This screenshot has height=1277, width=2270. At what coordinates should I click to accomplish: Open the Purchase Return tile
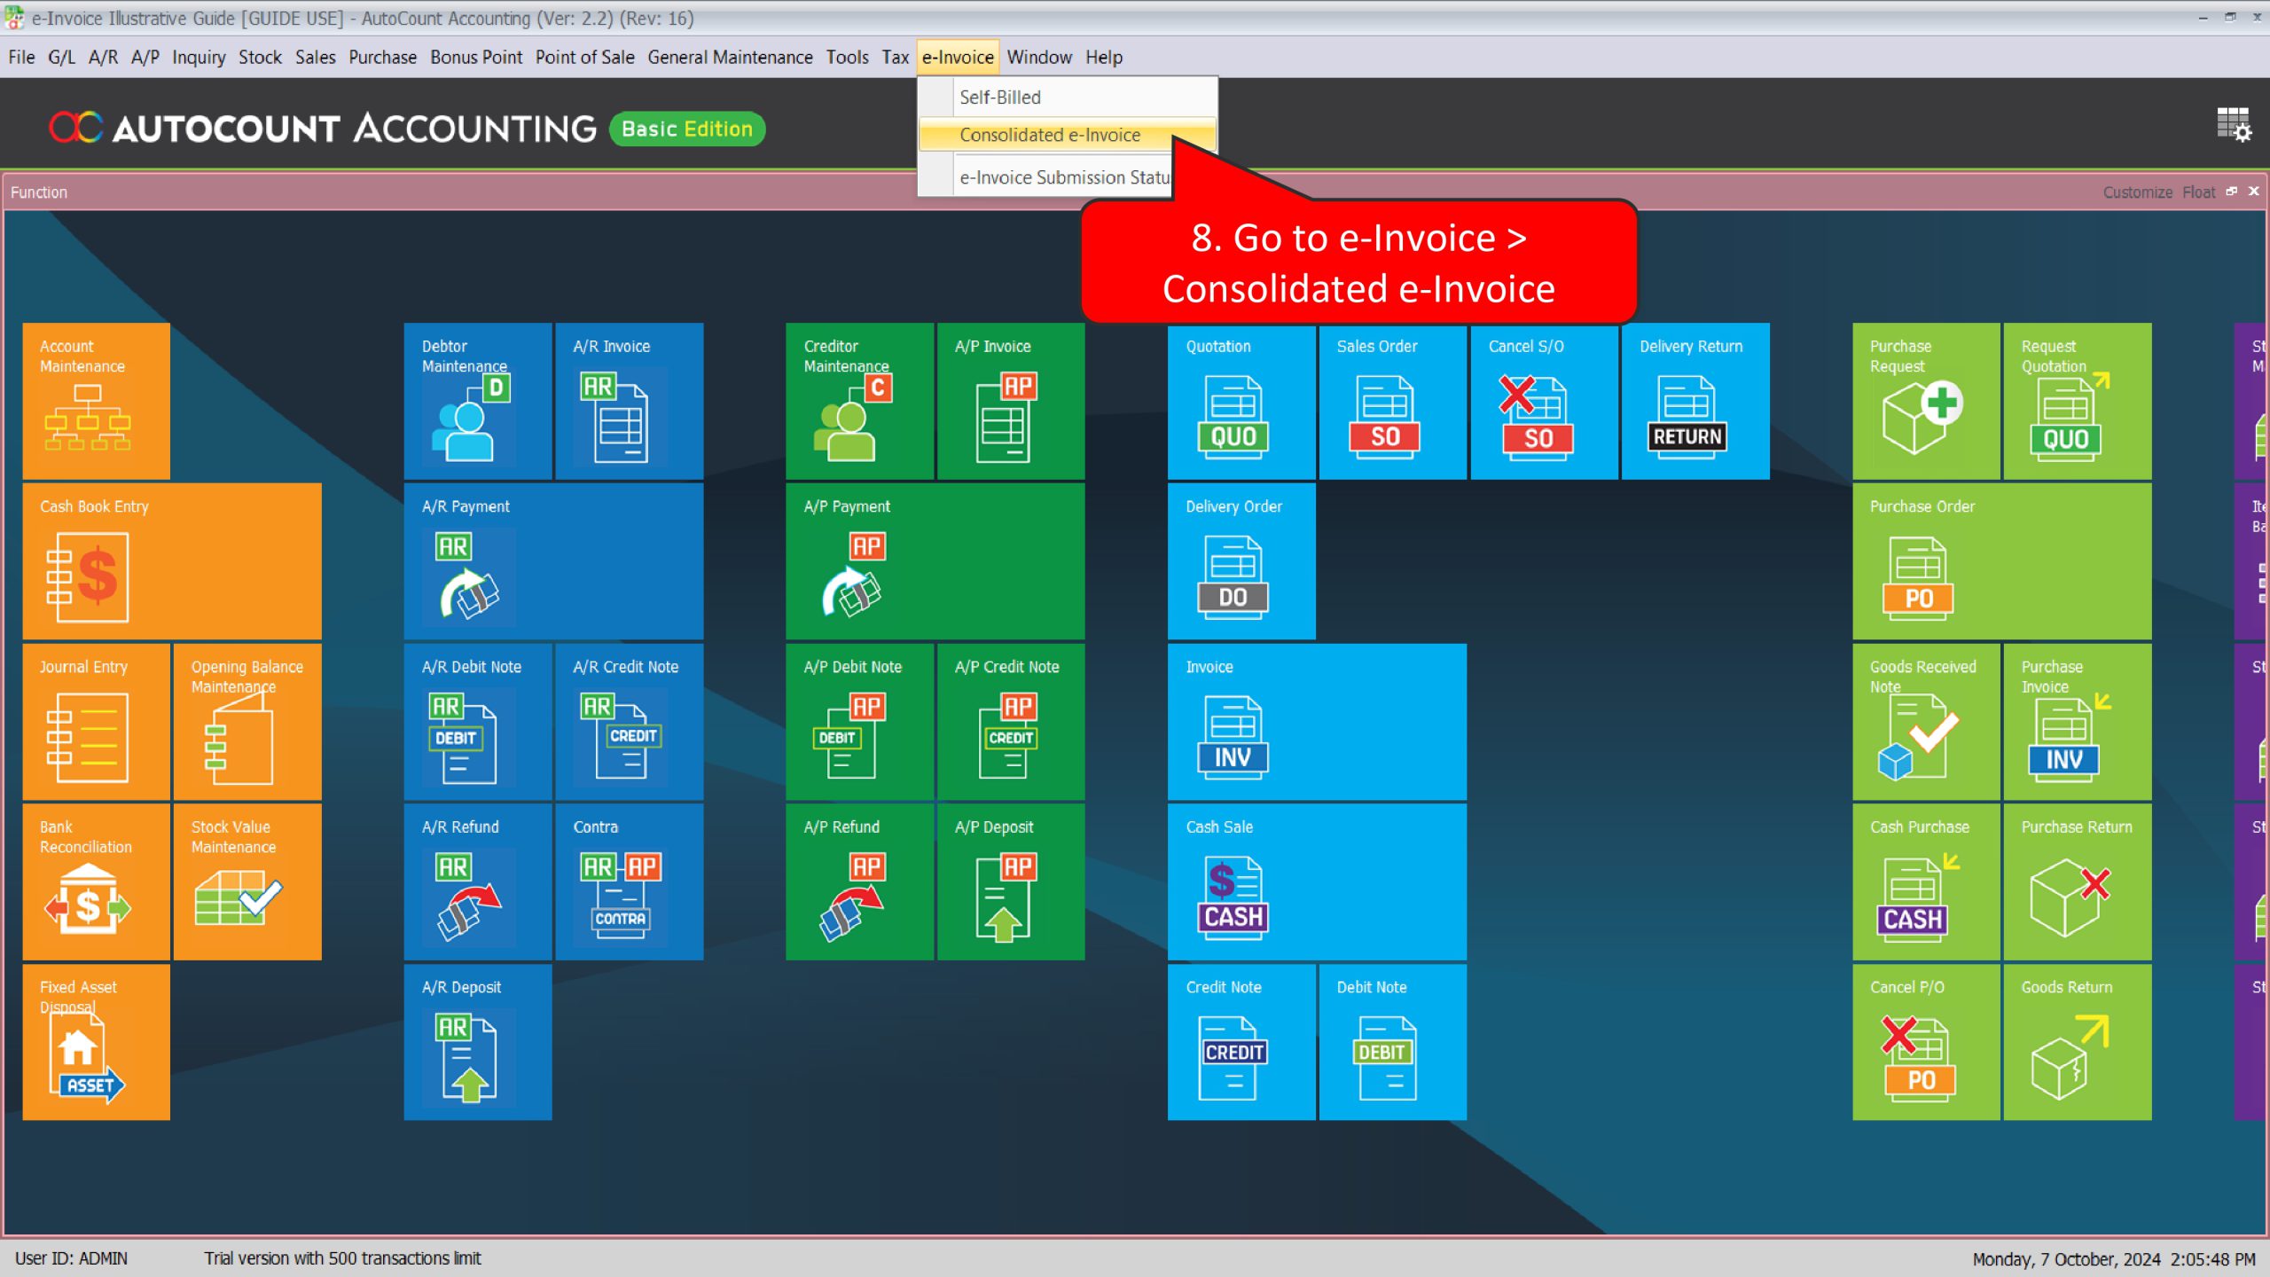[2078, 881]
